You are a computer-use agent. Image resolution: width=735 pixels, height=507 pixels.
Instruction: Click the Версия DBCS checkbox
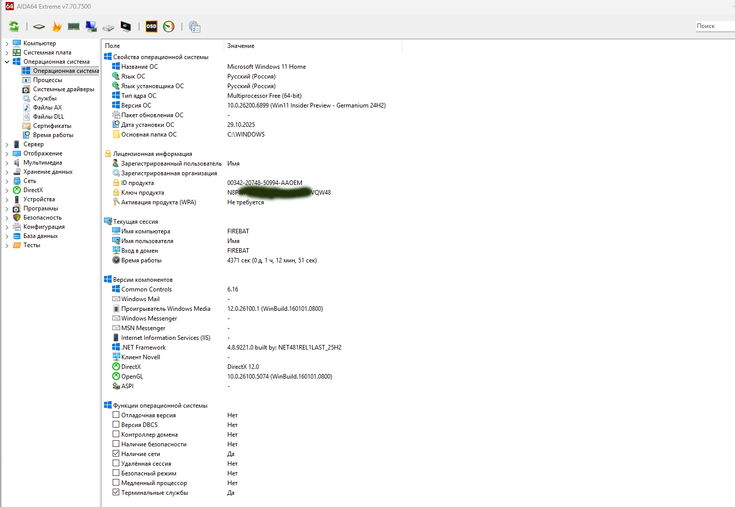(x=116, y=424)
